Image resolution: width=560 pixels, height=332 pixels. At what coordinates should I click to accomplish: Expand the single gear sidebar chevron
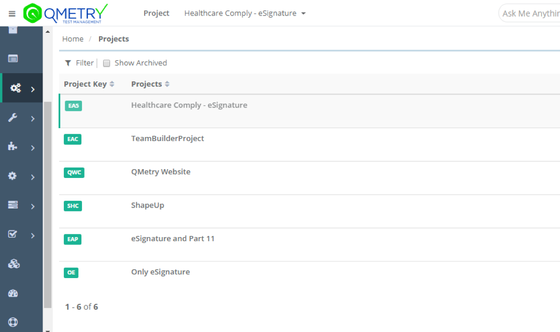pos(33,177)
